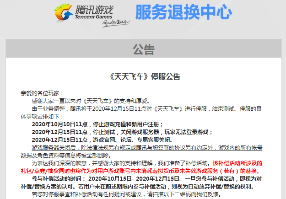Click the red text 该补偿活动所涉及的

point(237,163)
